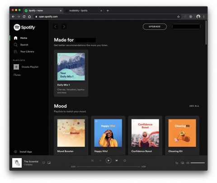
Task: Go forward with Spotify's right chevron
Action: (x=64, y=27)
